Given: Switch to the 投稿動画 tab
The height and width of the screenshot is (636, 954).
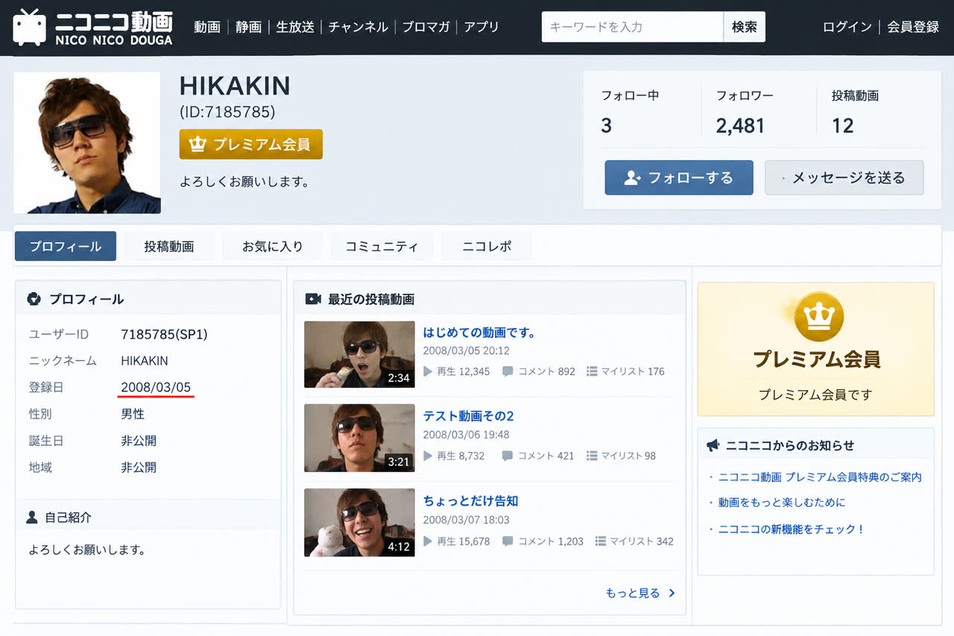Looking at the screenshot, I should (x=169, y=246).
